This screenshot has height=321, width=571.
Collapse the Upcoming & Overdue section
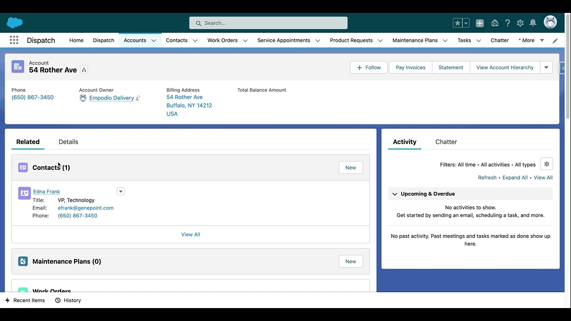(x=395, y=194)
